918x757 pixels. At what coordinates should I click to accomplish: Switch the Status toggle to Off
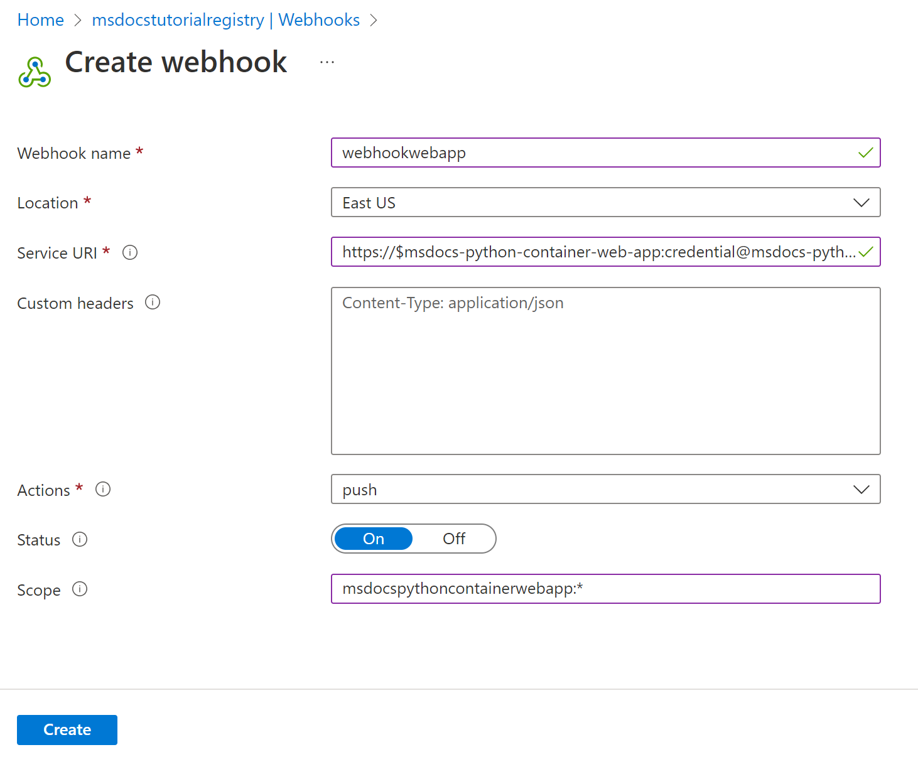pyautogui.click(x=454, y=539)
